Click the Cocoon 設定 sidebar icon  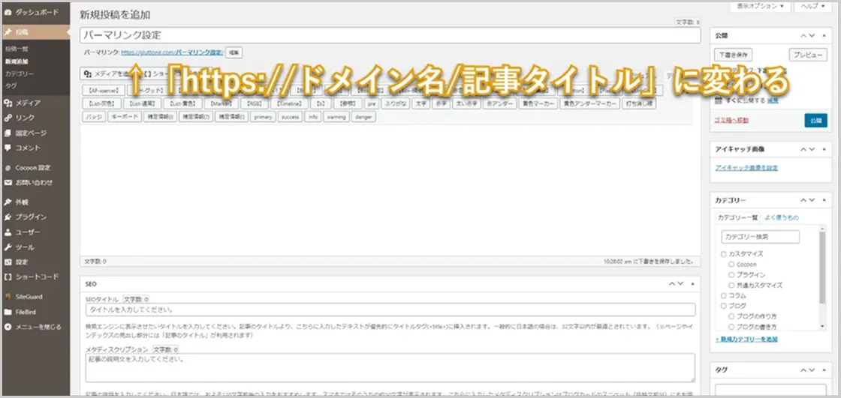[x=8, y=167]
